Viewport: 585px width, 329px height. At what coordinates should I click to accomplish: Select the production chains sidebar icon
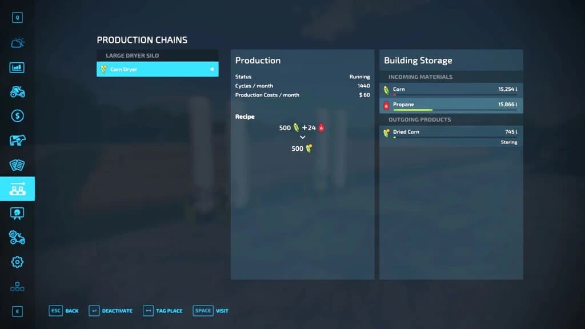coord(18,188)
